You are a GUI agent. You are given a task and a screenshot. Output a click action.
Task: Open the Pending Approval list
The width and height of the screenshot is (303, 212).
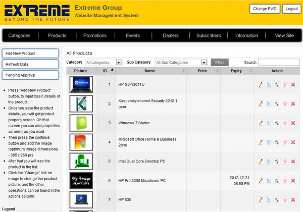click(x=30, y=75)
